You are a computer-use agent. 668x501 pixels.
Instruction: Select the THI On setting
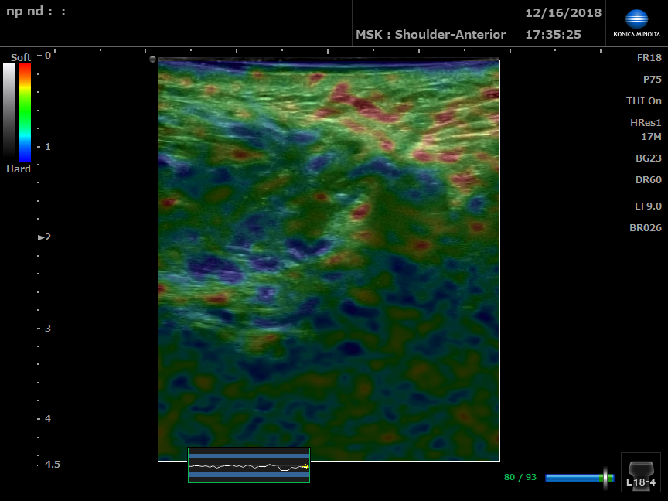click(x=643, y=101)
